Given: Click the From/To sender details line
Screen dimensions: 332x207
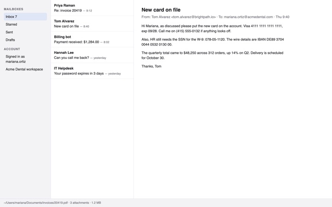Looking at the screenshot, I should (x=215, y=17).
